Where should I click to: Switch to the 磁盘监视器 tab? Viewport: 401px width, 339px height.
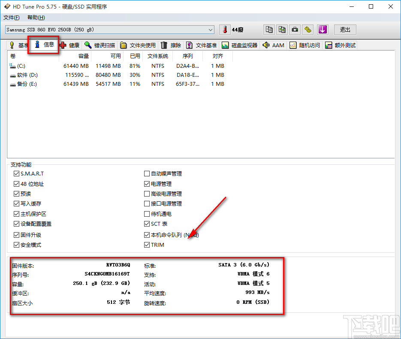click(x=240, y=45)
